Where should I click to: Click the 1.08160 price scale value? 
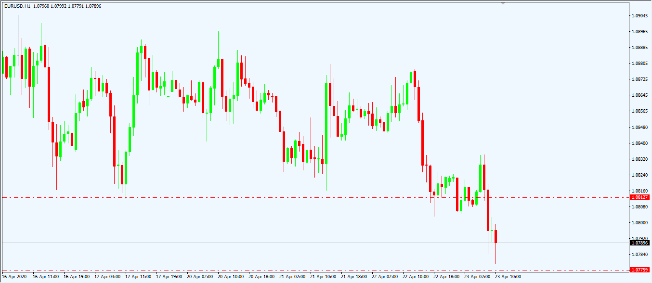pyautogui.click(x=639, y=191)
